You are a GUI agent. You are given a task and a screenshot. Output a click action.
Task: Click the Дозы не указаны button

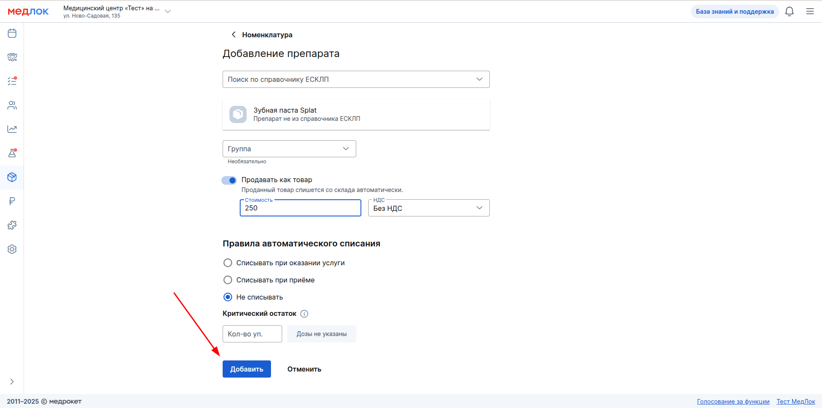coord(322,334)
